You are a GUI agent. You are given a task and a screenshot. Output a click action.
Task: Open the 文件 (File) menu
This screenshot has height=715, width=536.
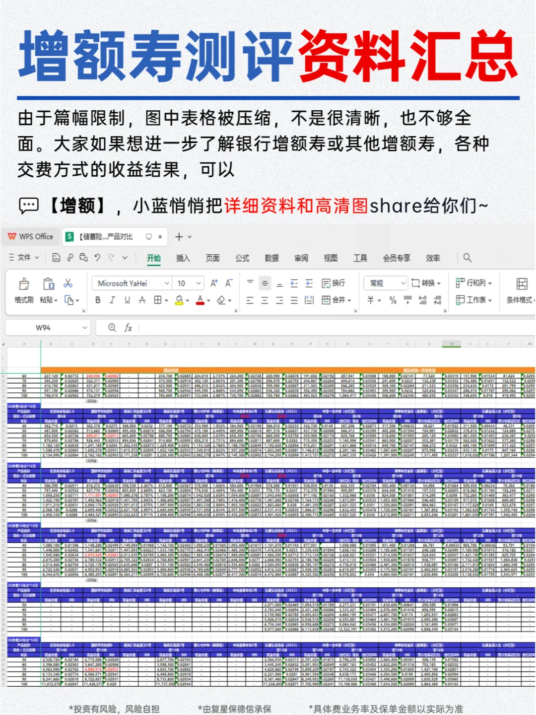tap(24, 257)
